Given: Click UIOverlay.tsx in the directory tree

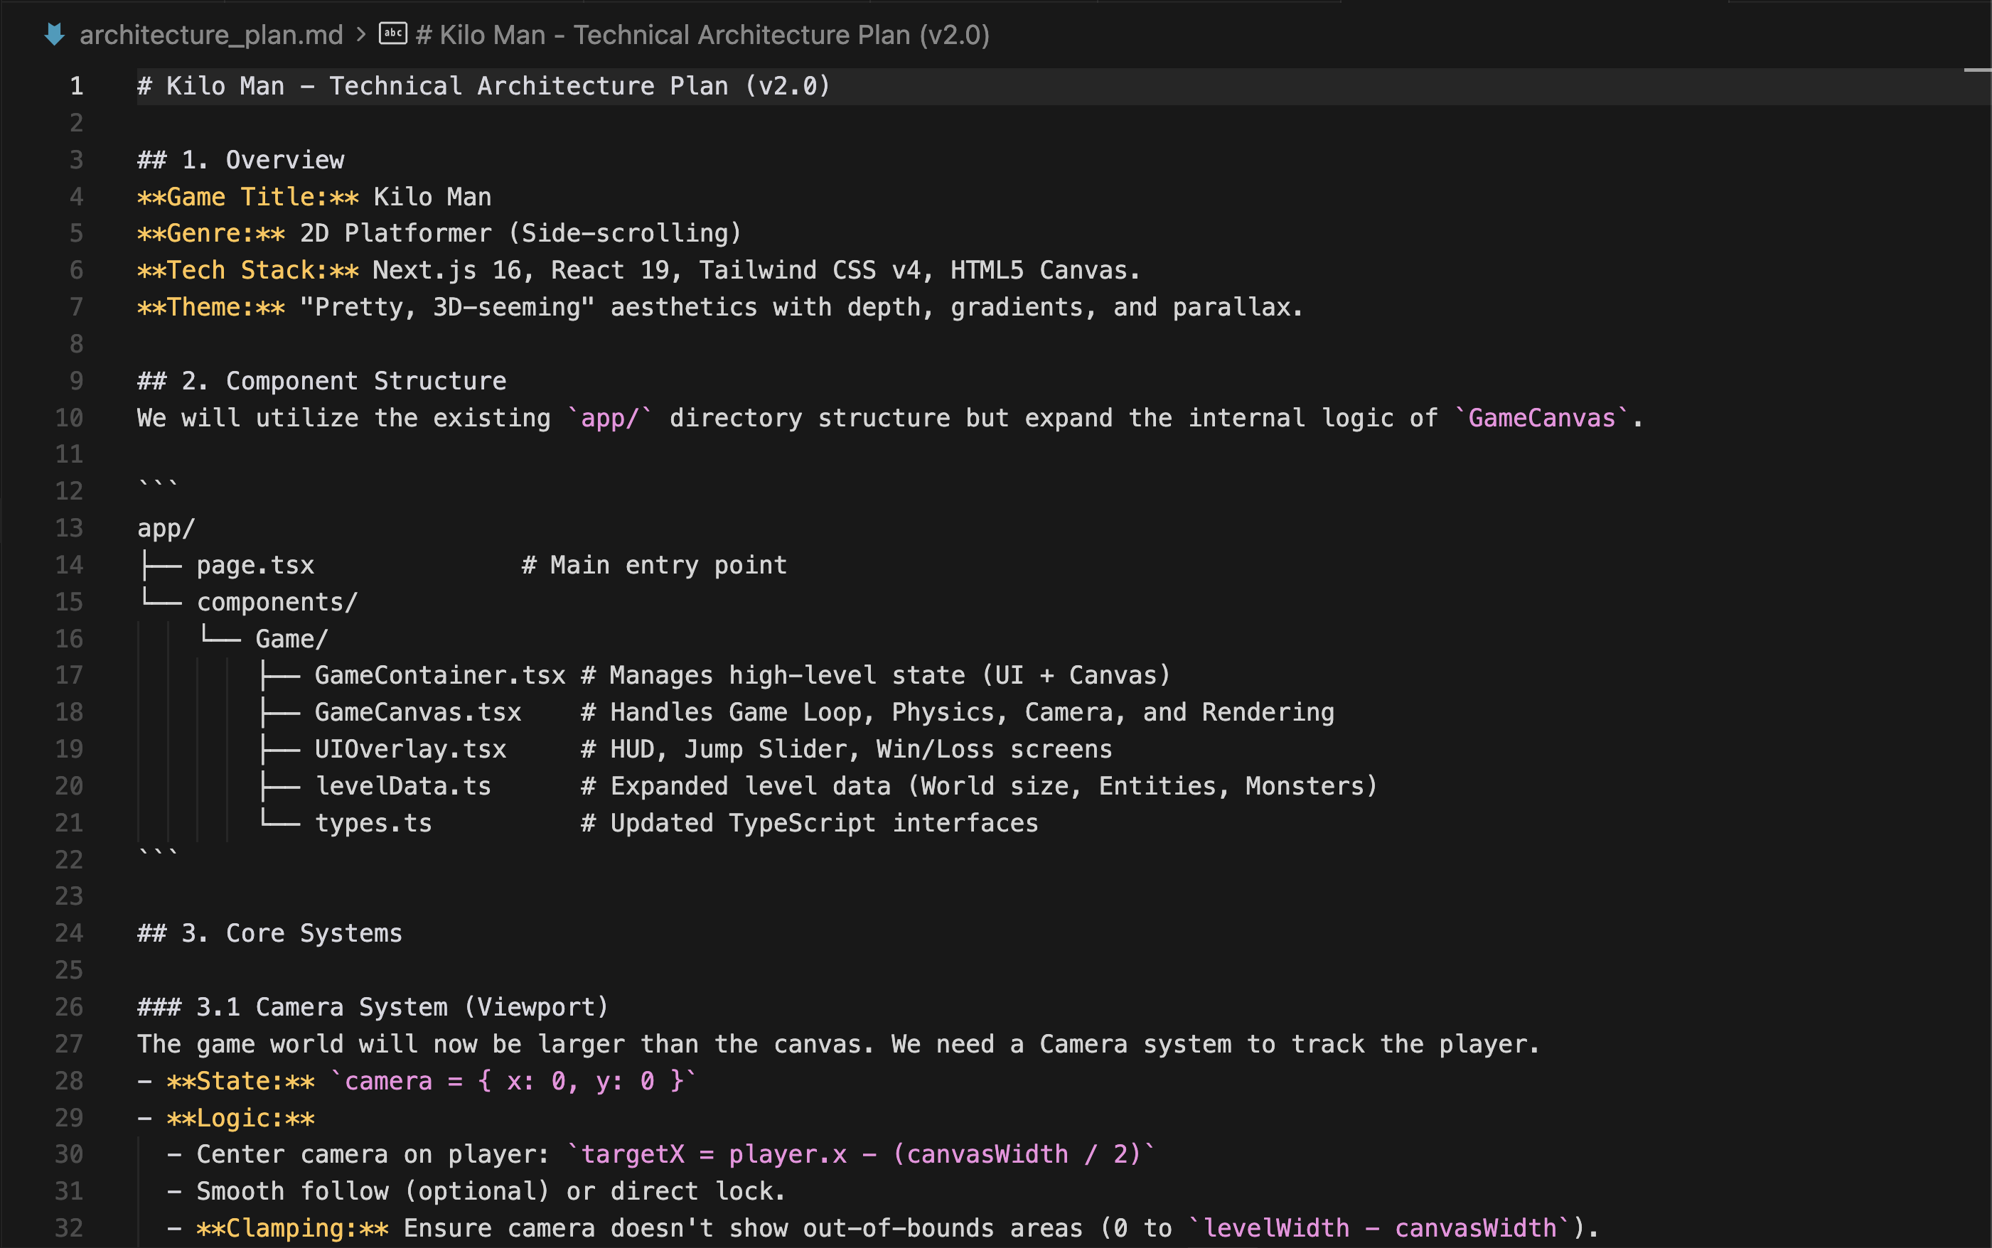Looking at the screenshot, I should click(410, 748).
